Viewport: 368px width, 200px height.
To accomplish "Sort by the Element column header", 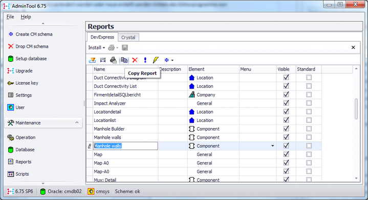I will tap(213, 69).
